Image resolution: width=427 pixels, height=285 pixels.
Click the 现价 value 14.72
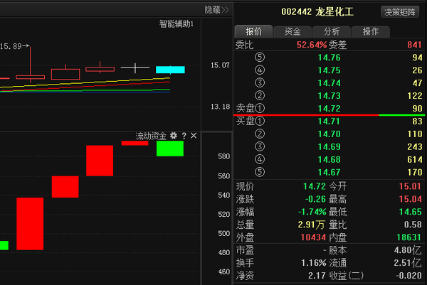pos(315,186)
